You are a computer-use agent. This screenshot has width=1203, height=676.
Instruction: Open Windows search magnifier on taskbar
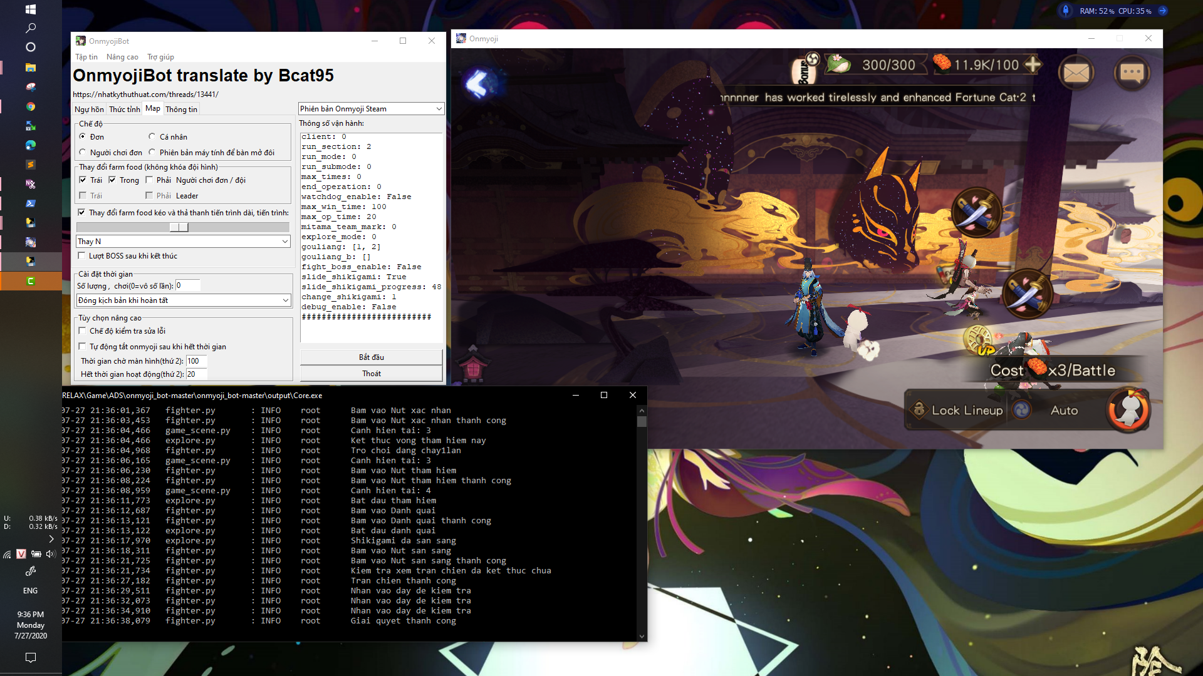[30, 28]
